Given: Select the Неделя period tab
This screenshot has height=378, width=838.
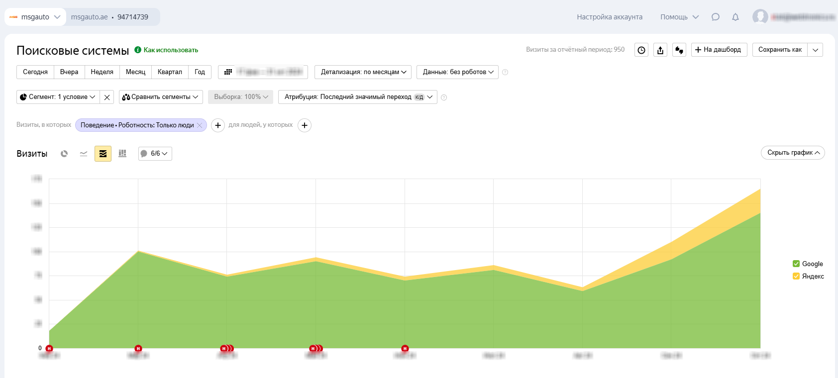Looking at the screenshot, I should 102,72.
